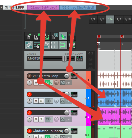Invert phase on track 2
Image resolution: width=132 pixels, height=138 pixels.
pyautogui.click(x=57, y=101)
